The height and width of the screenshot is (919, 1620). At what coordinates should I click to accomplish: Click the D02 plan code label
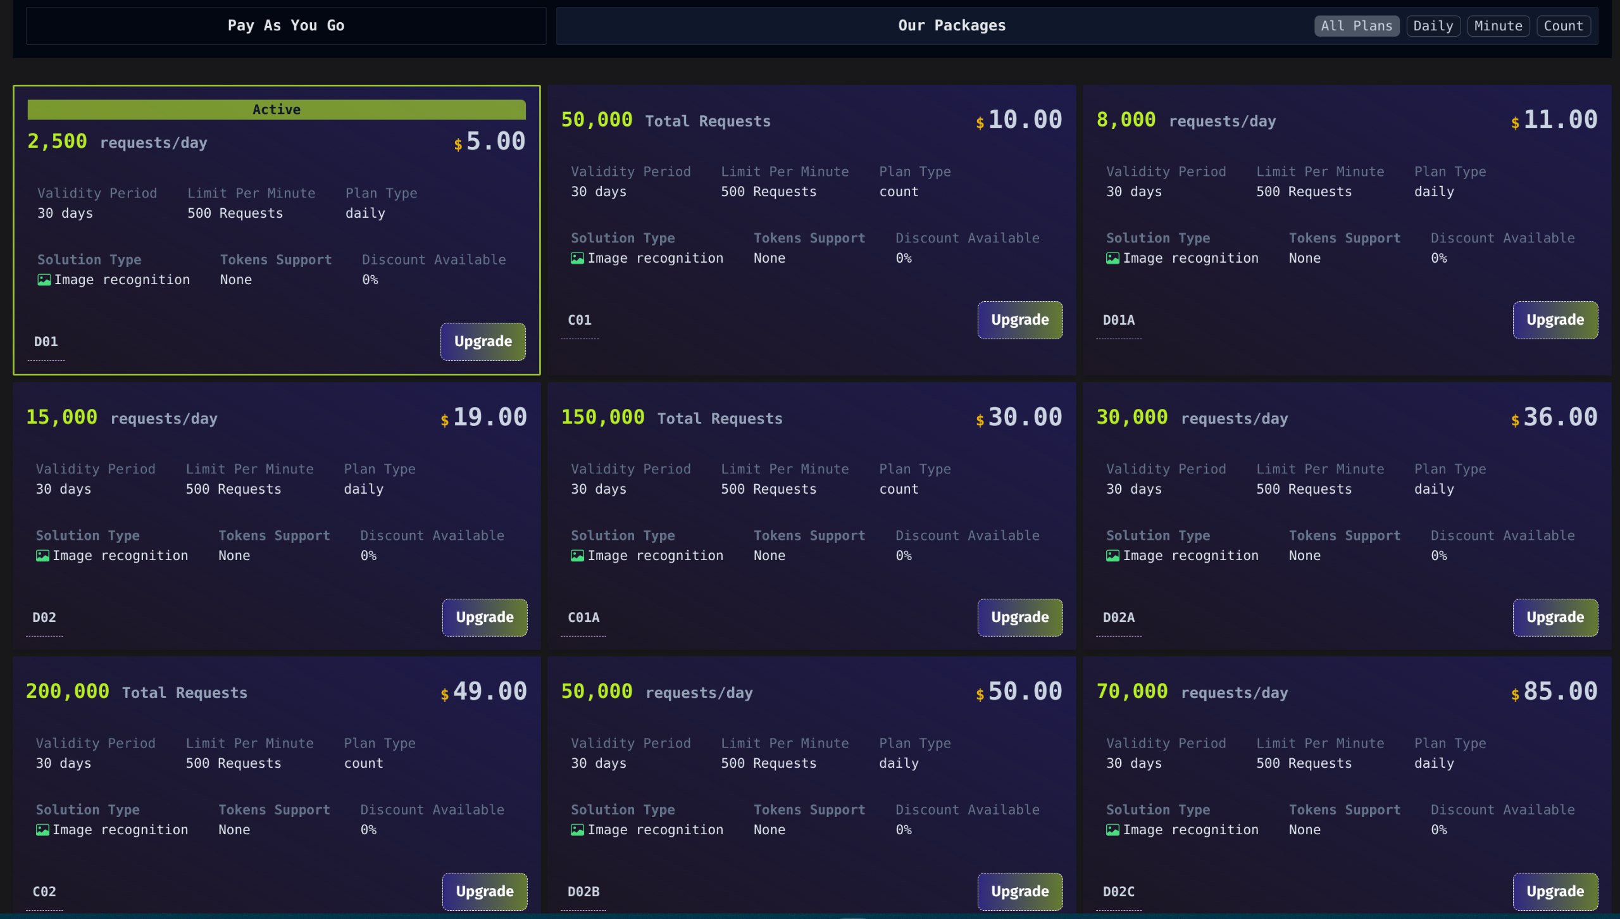[x=44, y=618]
